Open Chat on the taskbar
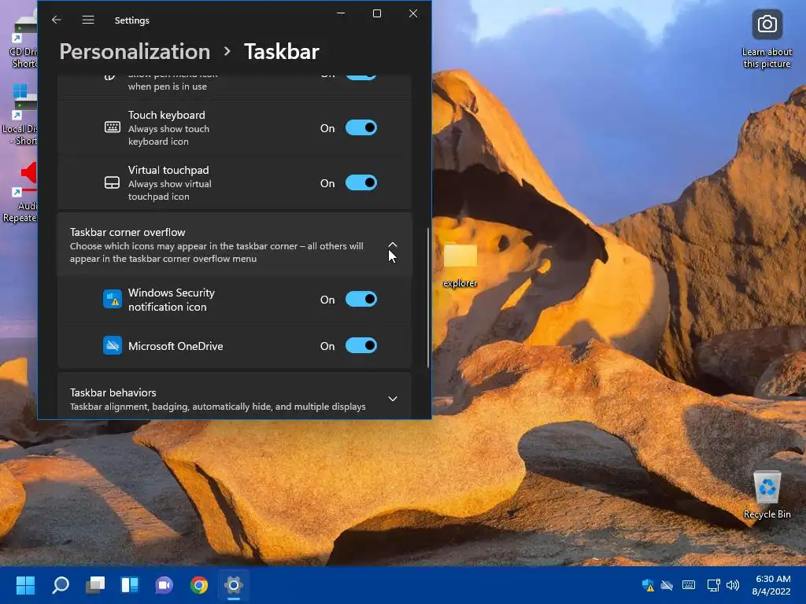This screenshot has height=604, width=806. [165, 585]
